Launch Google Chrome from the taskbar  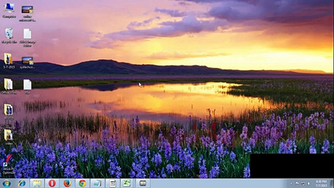tap(82, 184)
